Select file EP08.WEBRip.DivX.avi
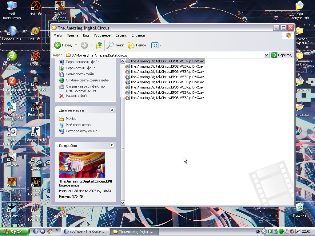 pyautogui.click(x=165, y=98)
